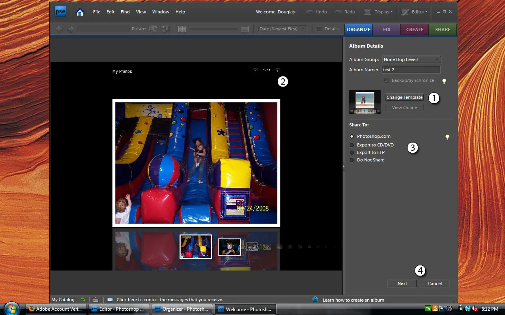Screen dimensions: 505x315
Task: Select the Photoshop.com share option
Action: (352, 136)
